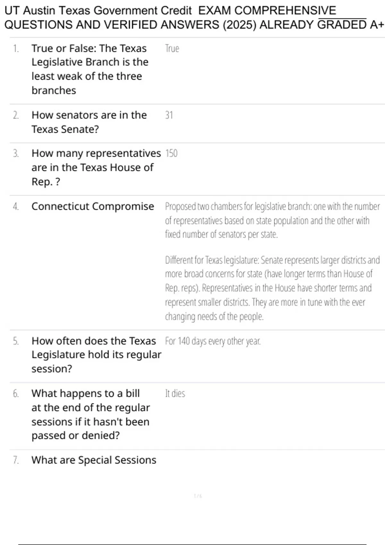Screen dimensions: 385x545
Task: Click the question number 1 marker
Action: click(16, 48)
